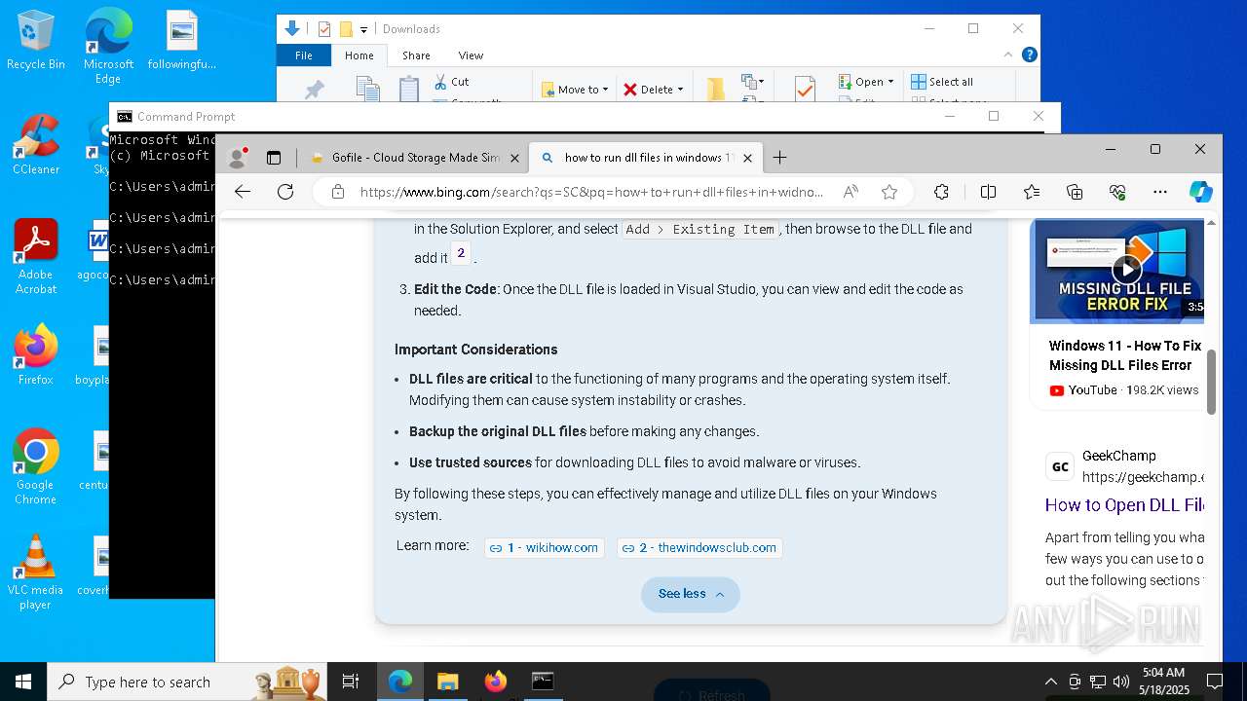Image resolution: width=1247 pixels, height=701 pixels.
Task: Click Properties icon in quick access toolbar
Action: 324,29
